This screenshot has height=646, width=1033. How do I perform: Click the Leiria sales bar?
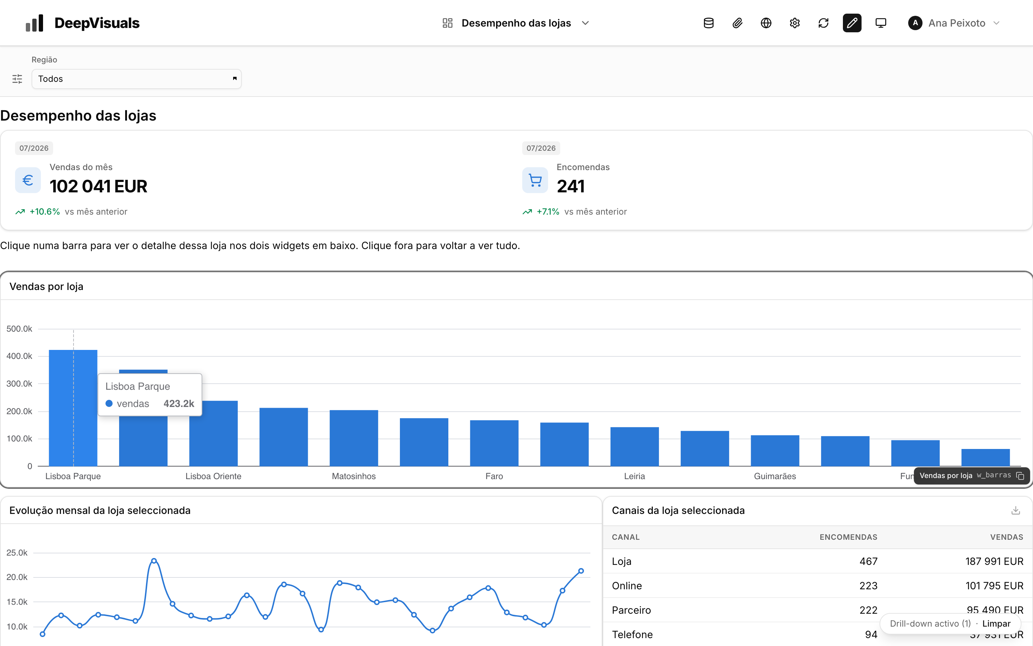[635, 446]
